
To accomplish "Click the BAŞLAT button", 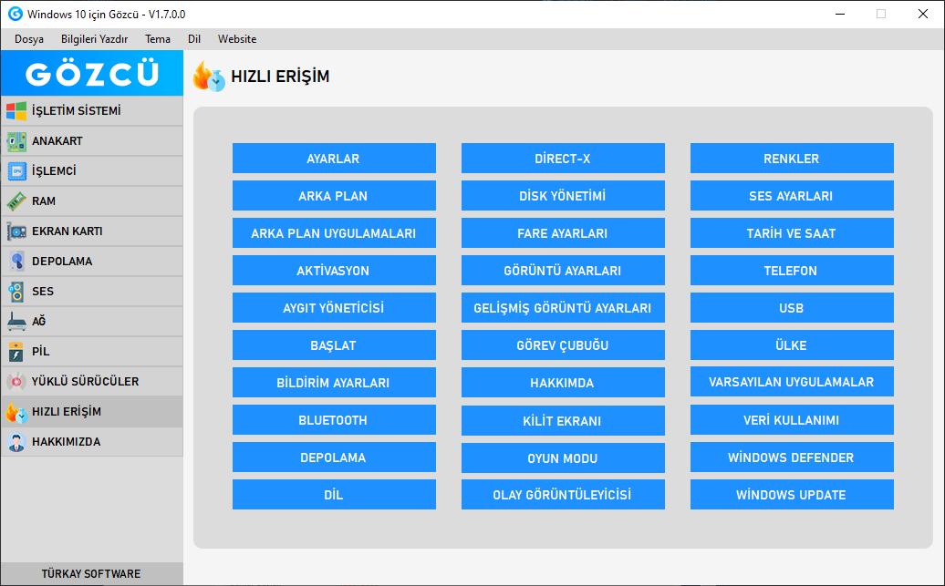I will [x=334, y=345].
